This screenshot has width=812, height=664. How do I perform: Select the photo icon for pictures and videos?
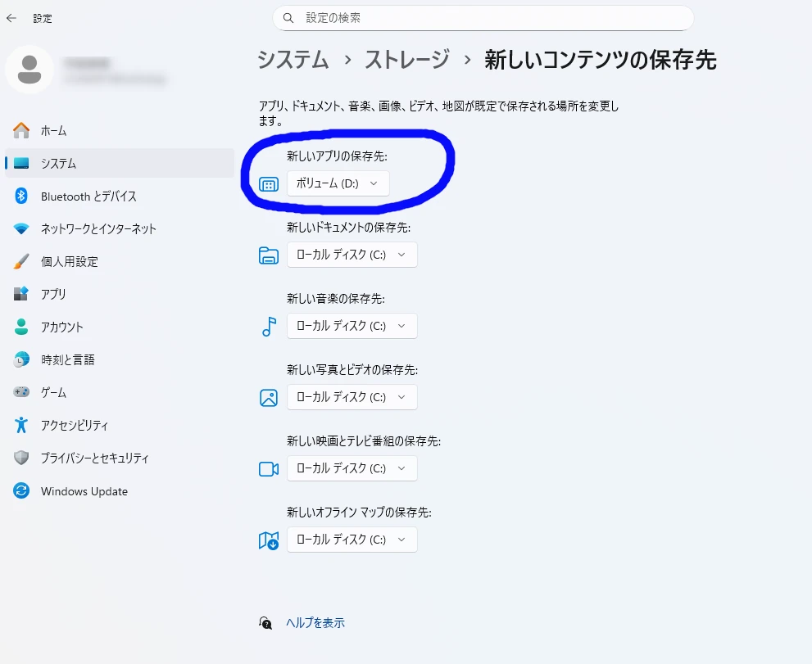[268, 398]
